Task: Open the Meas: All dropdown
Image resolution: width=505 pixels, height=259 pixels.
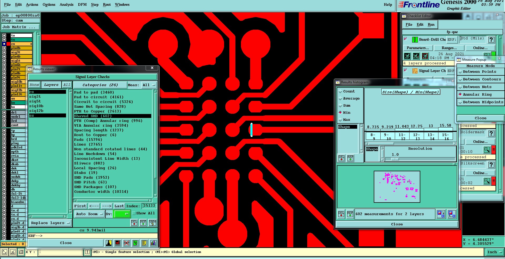Action: [149, 85]
